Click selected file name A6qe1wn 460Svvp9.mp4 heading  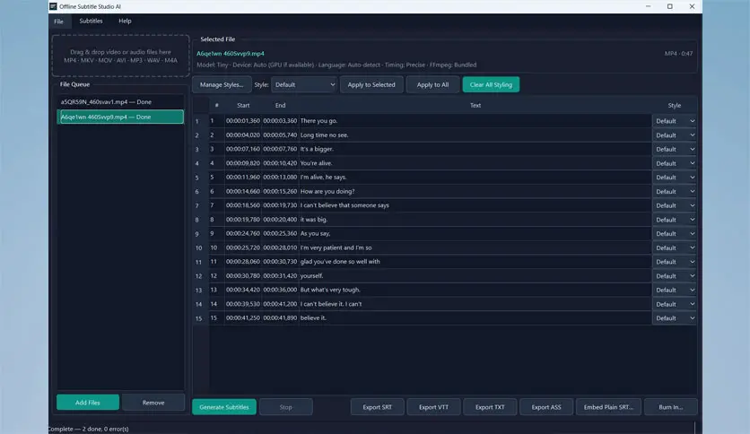click(230, 54)
